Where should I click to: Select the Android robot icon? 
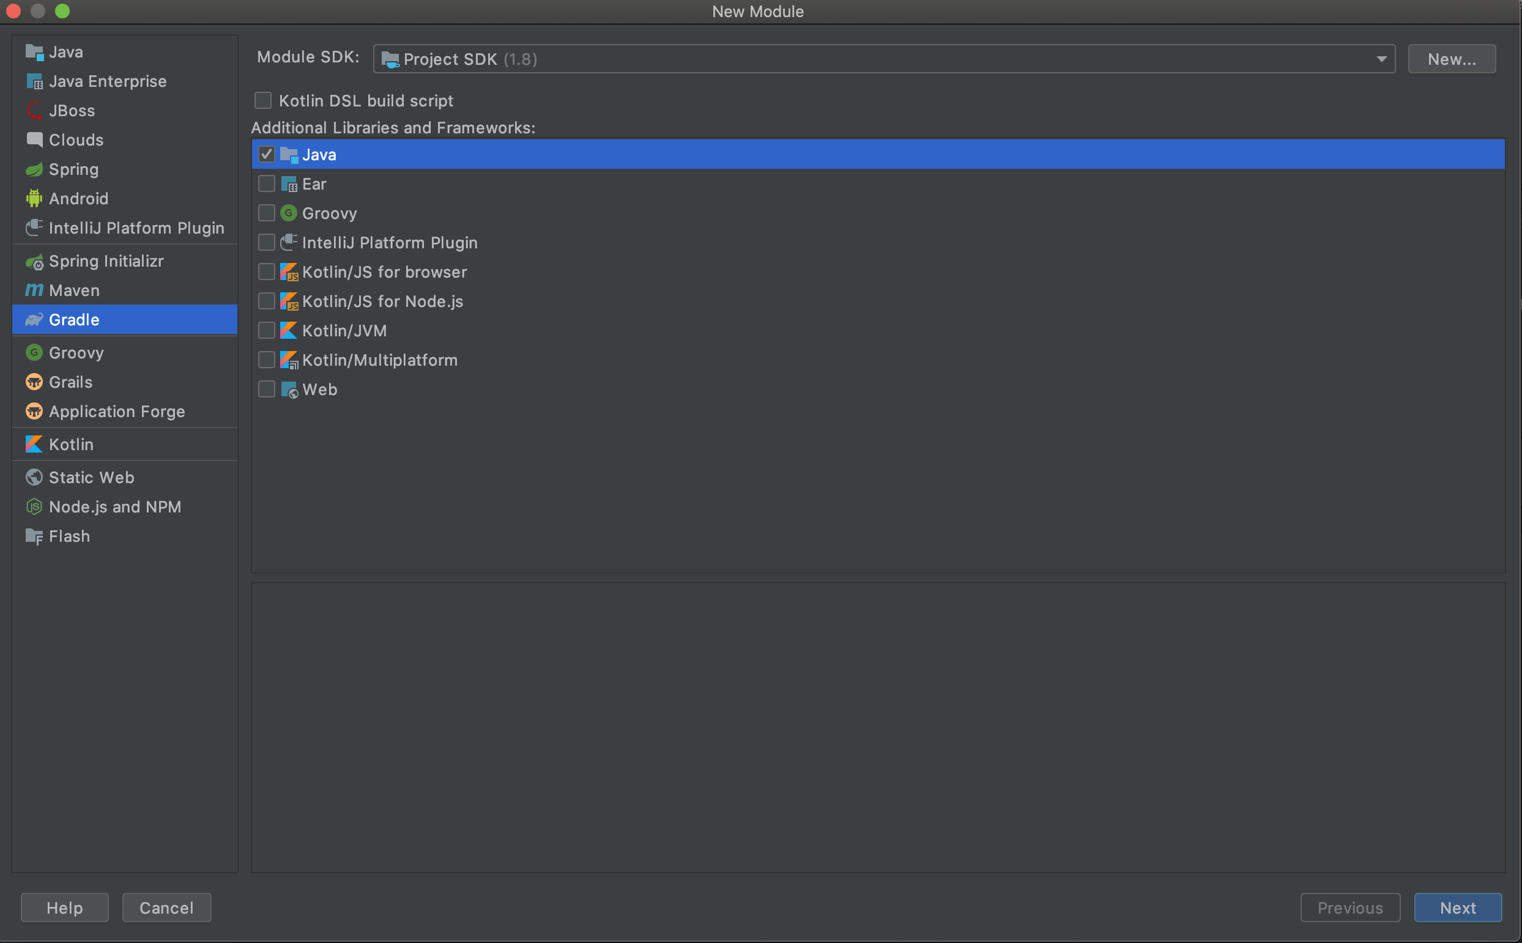(x=34, y=199)
